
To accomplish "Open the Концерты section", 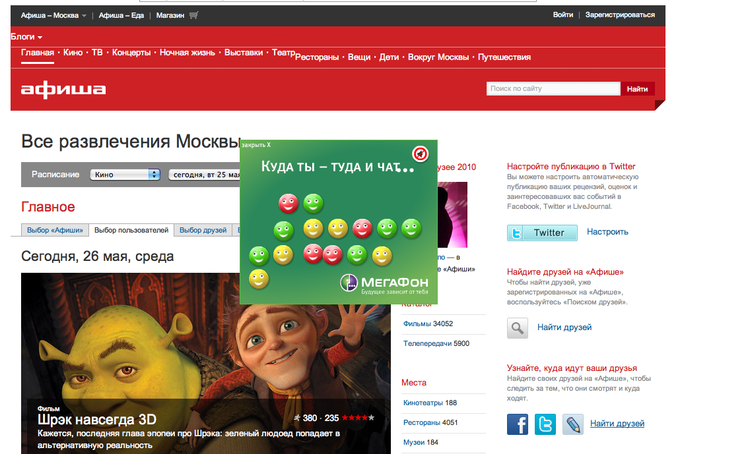I will pos(131,53).
